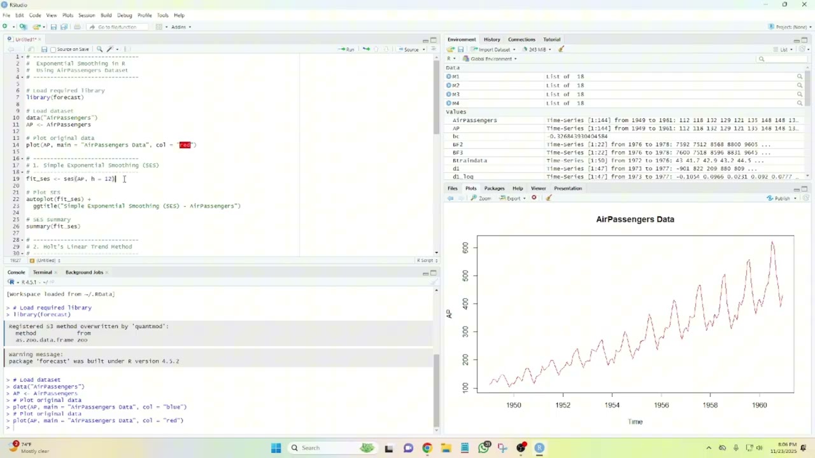View M1 object with its magnifier icon

(x=800, y=76)
